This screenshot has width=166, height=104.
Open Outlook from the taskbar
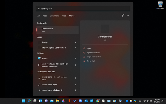[86, 101]
